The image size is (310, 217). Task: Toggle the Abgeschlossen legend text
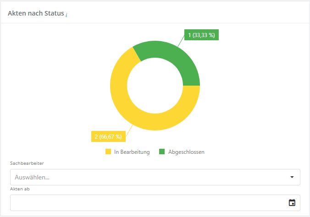point(186,152)
